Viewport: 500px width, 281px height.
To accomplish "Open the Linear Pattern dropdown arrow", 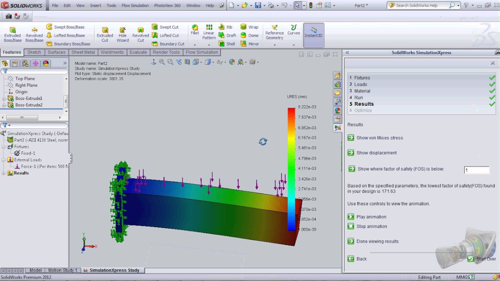I will tap(209, 44).
